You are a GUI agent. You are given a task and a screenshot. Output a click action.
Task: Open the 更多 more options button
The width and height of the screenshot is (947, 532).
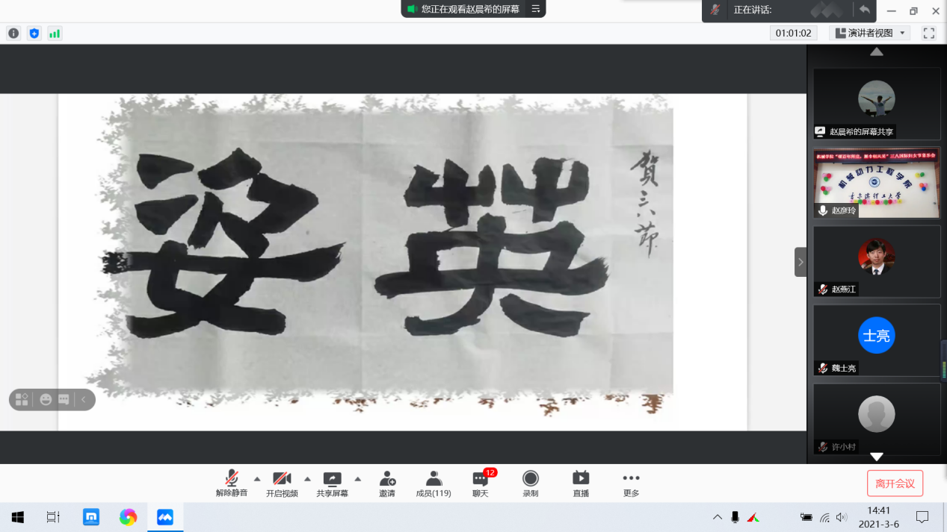pos(631,484)
